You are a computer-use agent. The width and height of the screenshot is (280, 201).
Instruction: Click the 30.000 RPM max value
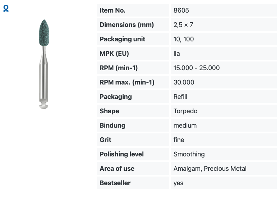point(184,82)
